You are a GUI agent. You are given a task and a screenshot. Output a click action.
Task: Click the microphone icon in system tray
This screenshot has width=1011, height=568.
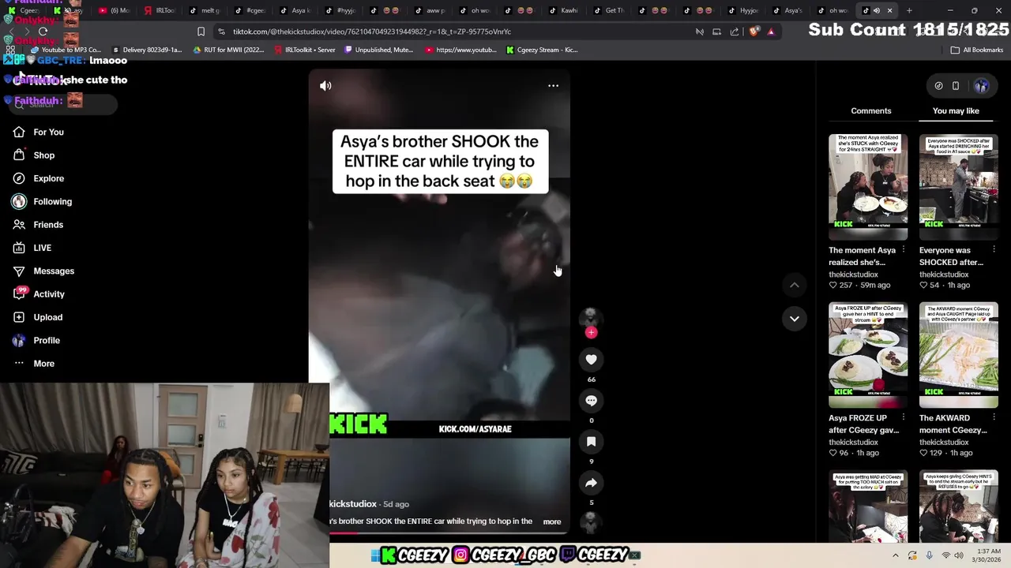pyautogui.click(x=929, y=555)
